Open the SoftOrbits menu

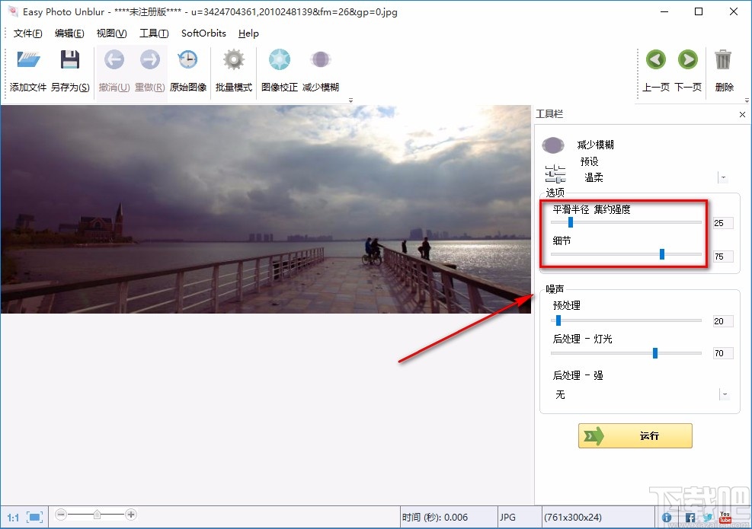203,33
